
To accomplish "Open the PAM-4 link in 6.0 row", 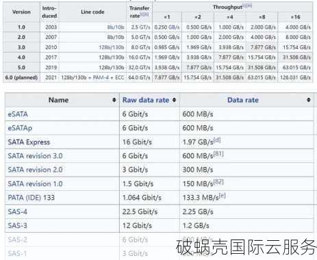I will (x=101, y=77).
